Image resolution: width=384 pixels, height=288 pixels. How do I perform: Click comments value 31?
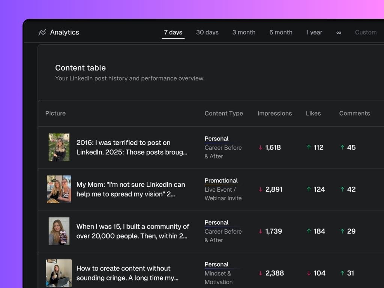[x=351, y=273]
